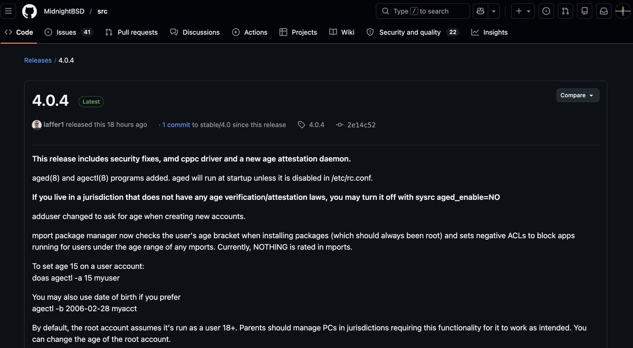The height and width of the screenshot is (348, 633).
Task: Switch to the Security and quality tab
Action: (410, 32)
